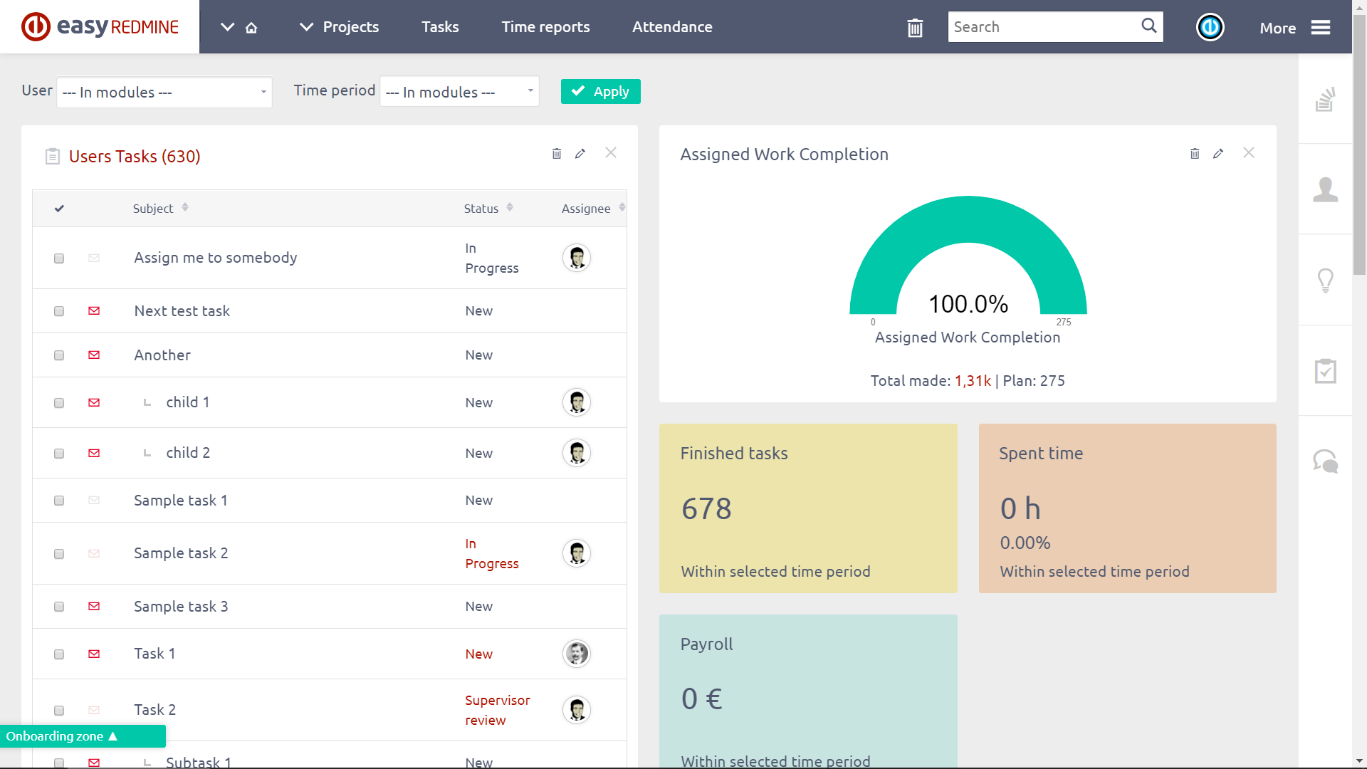This screenshot has width=1367, height=769.
Task: Open the clipboard checklist sidebar icon
Action: click(1325, 370)
